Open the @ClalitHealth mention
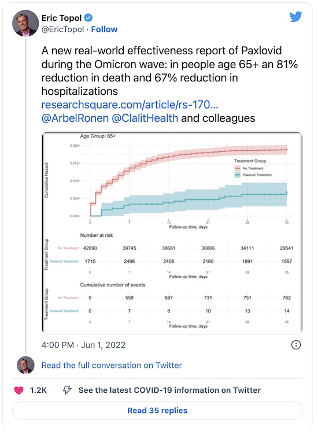 click(x=145, y=118)
